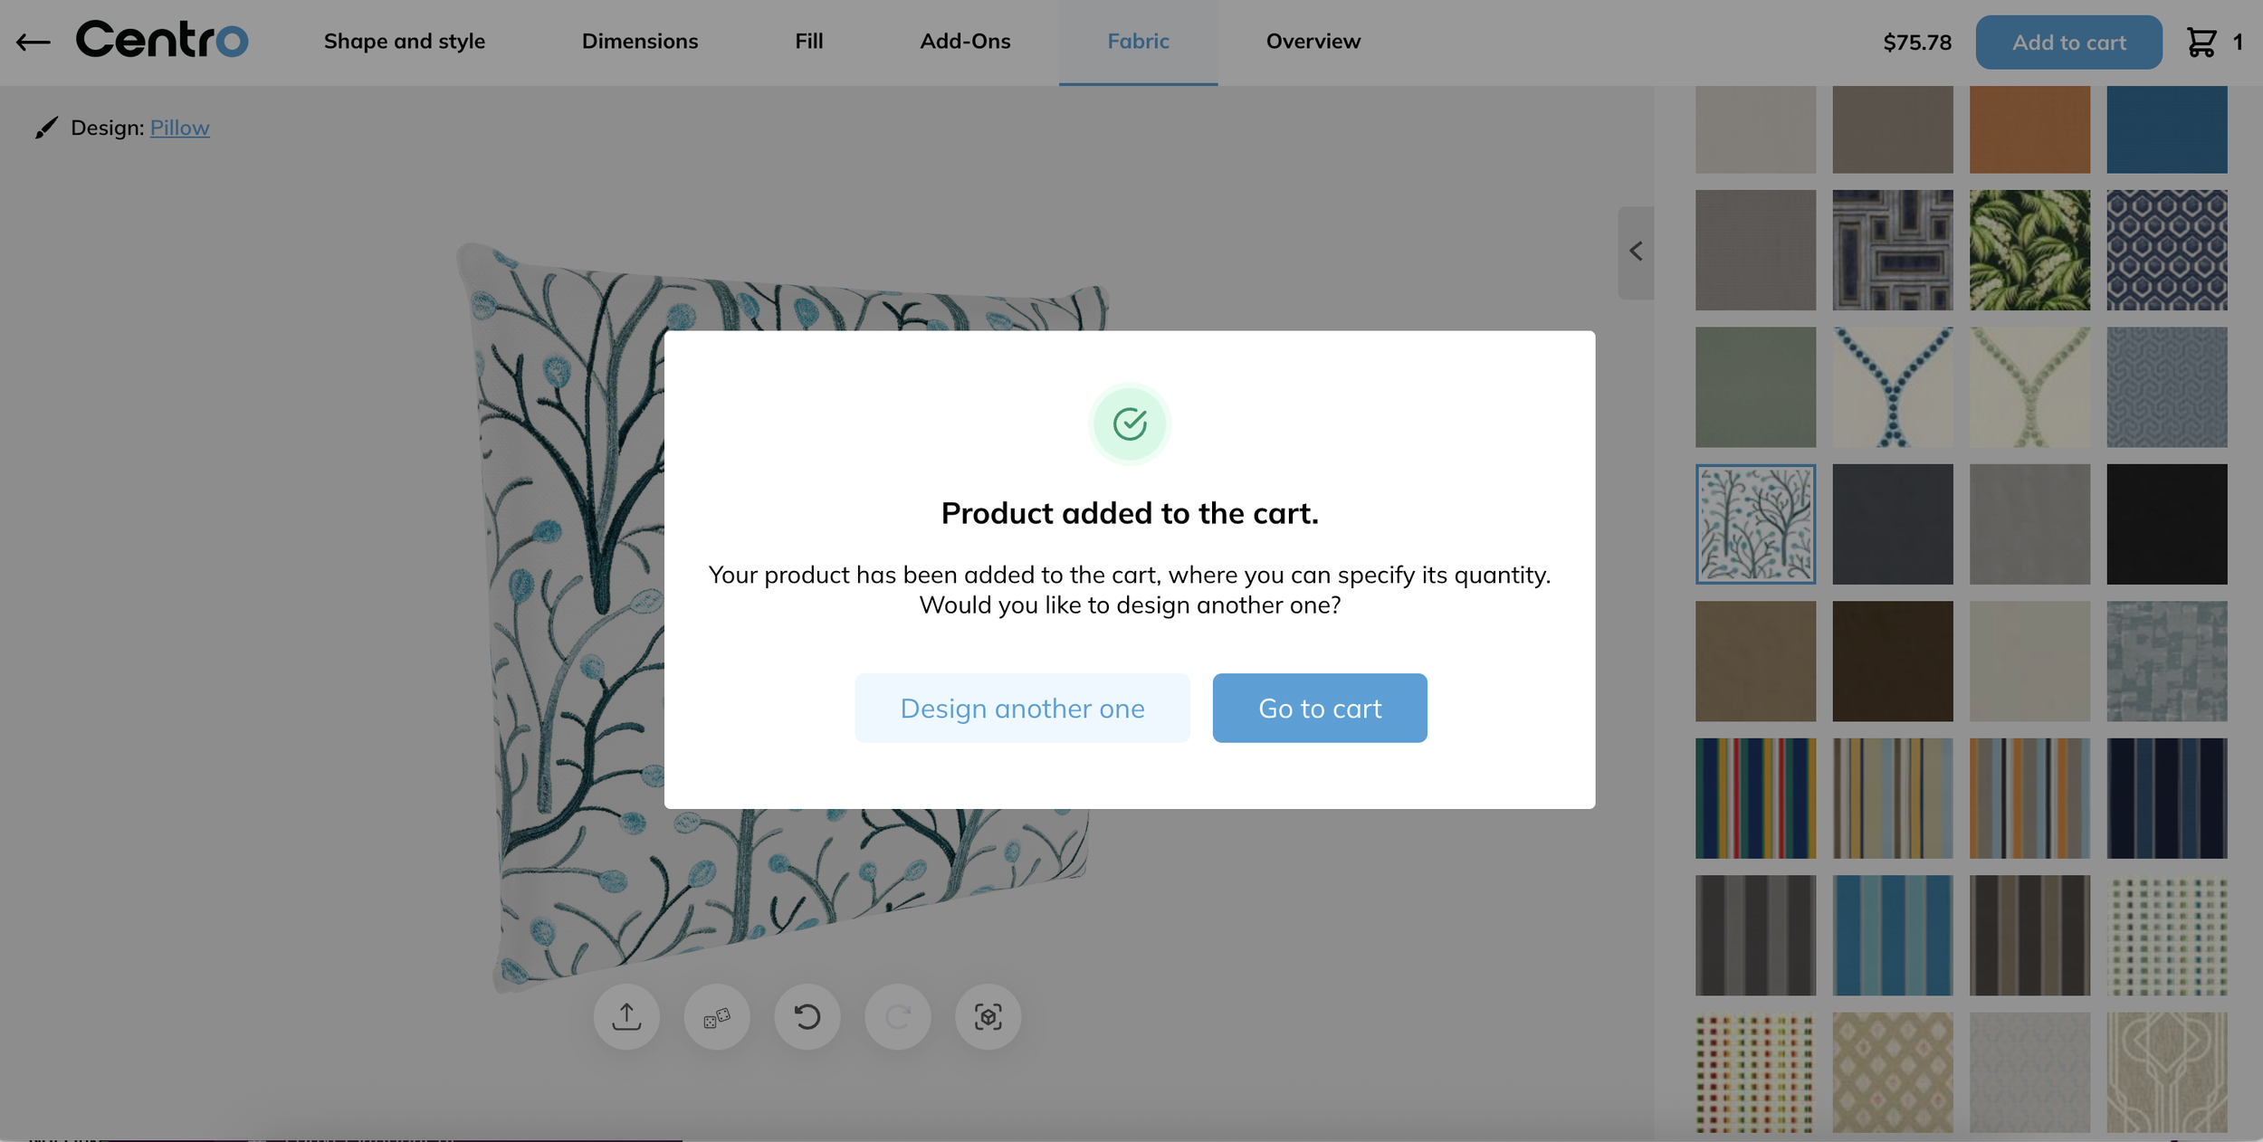Click the share/upload icon below pillow
The width and height of the screenshot is (2263, 1142).
click(626, 1017)
